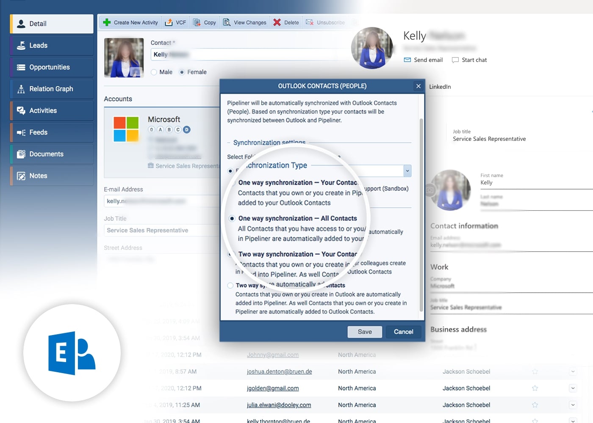Screen dimensions: 593x423
Task: Select the Female radio button
Action: (181, 72)
